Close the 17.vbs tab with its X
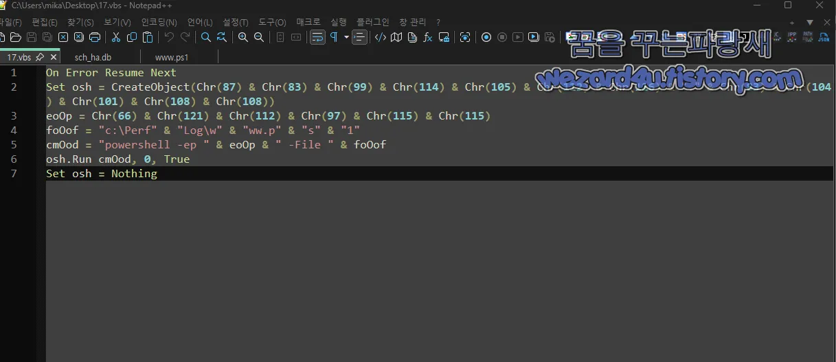The height and width of the screenshot is (362, 836). tap(54, 57)
